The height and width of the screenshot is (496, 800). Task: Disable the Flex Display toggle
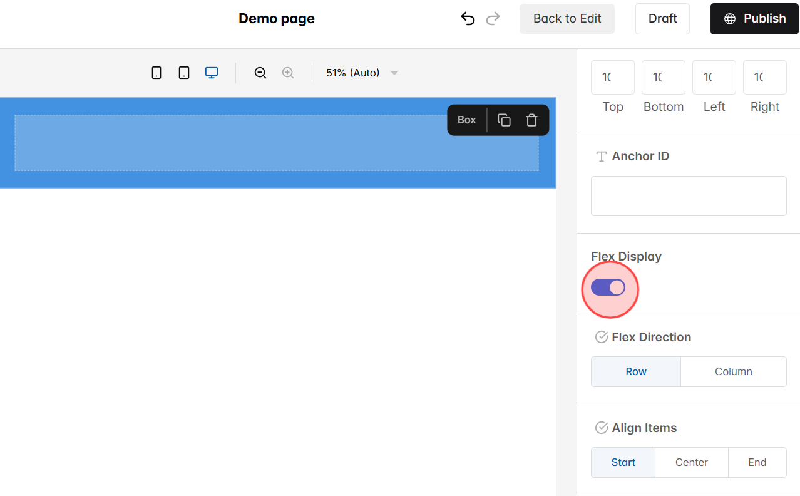(x=608, y=287)
